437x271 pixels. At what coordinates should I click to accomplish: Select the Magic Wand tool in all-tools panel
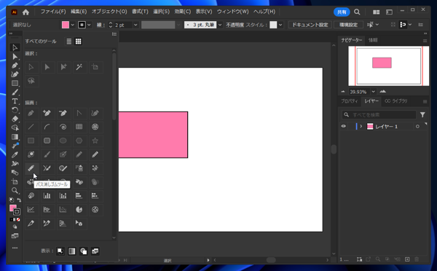tap(79, 67)
